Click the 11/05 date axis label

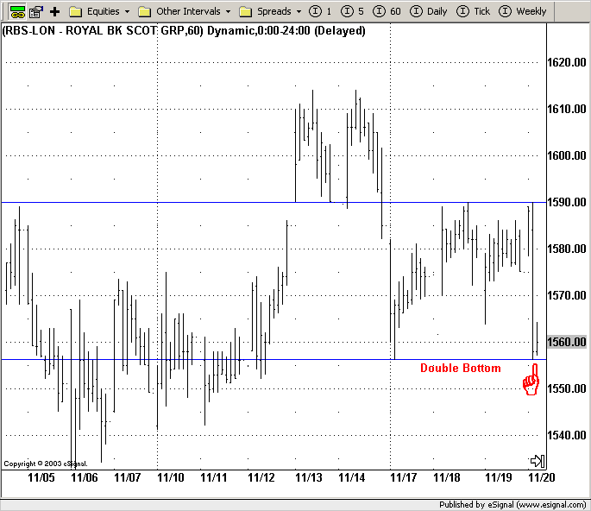tap(41, 478)
